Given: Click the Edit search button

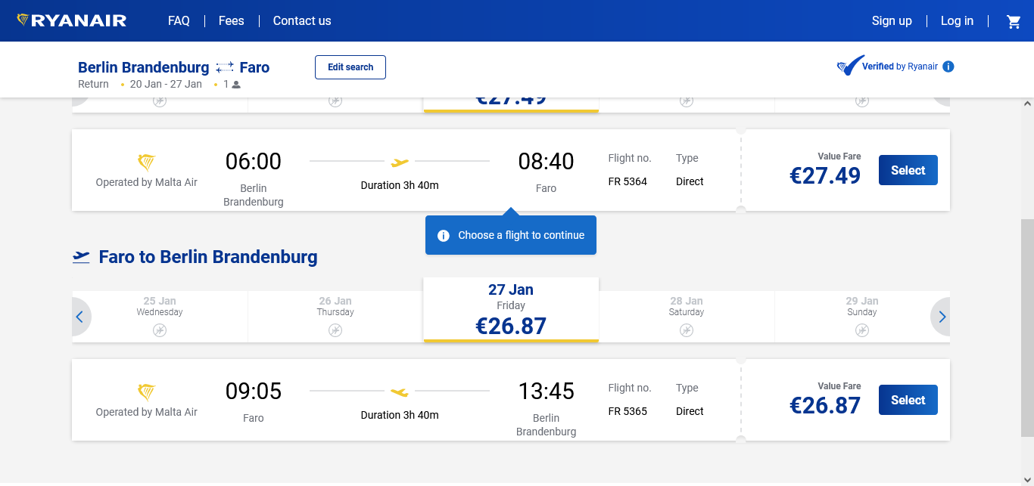Looking at the screenshot, I should [350, 67].
